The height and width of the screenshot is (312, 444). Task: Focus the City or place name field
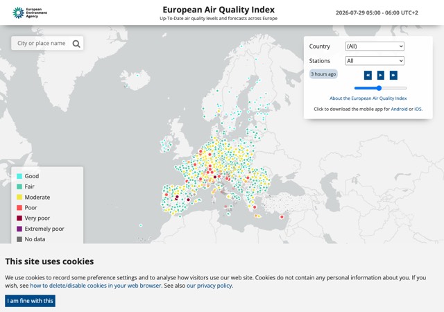point(42,43)
